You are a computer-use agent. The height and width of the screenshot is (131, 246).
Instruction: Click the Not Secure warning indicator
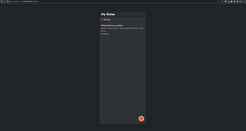15,1
